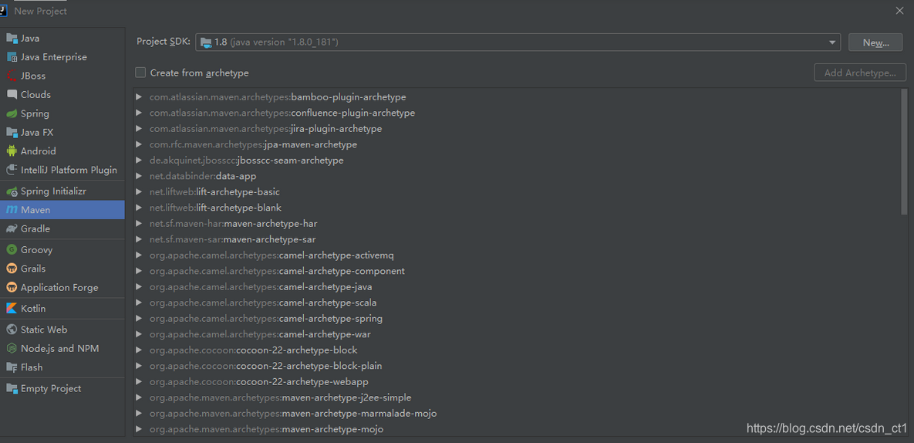Click the green Groovy icon

12,249
